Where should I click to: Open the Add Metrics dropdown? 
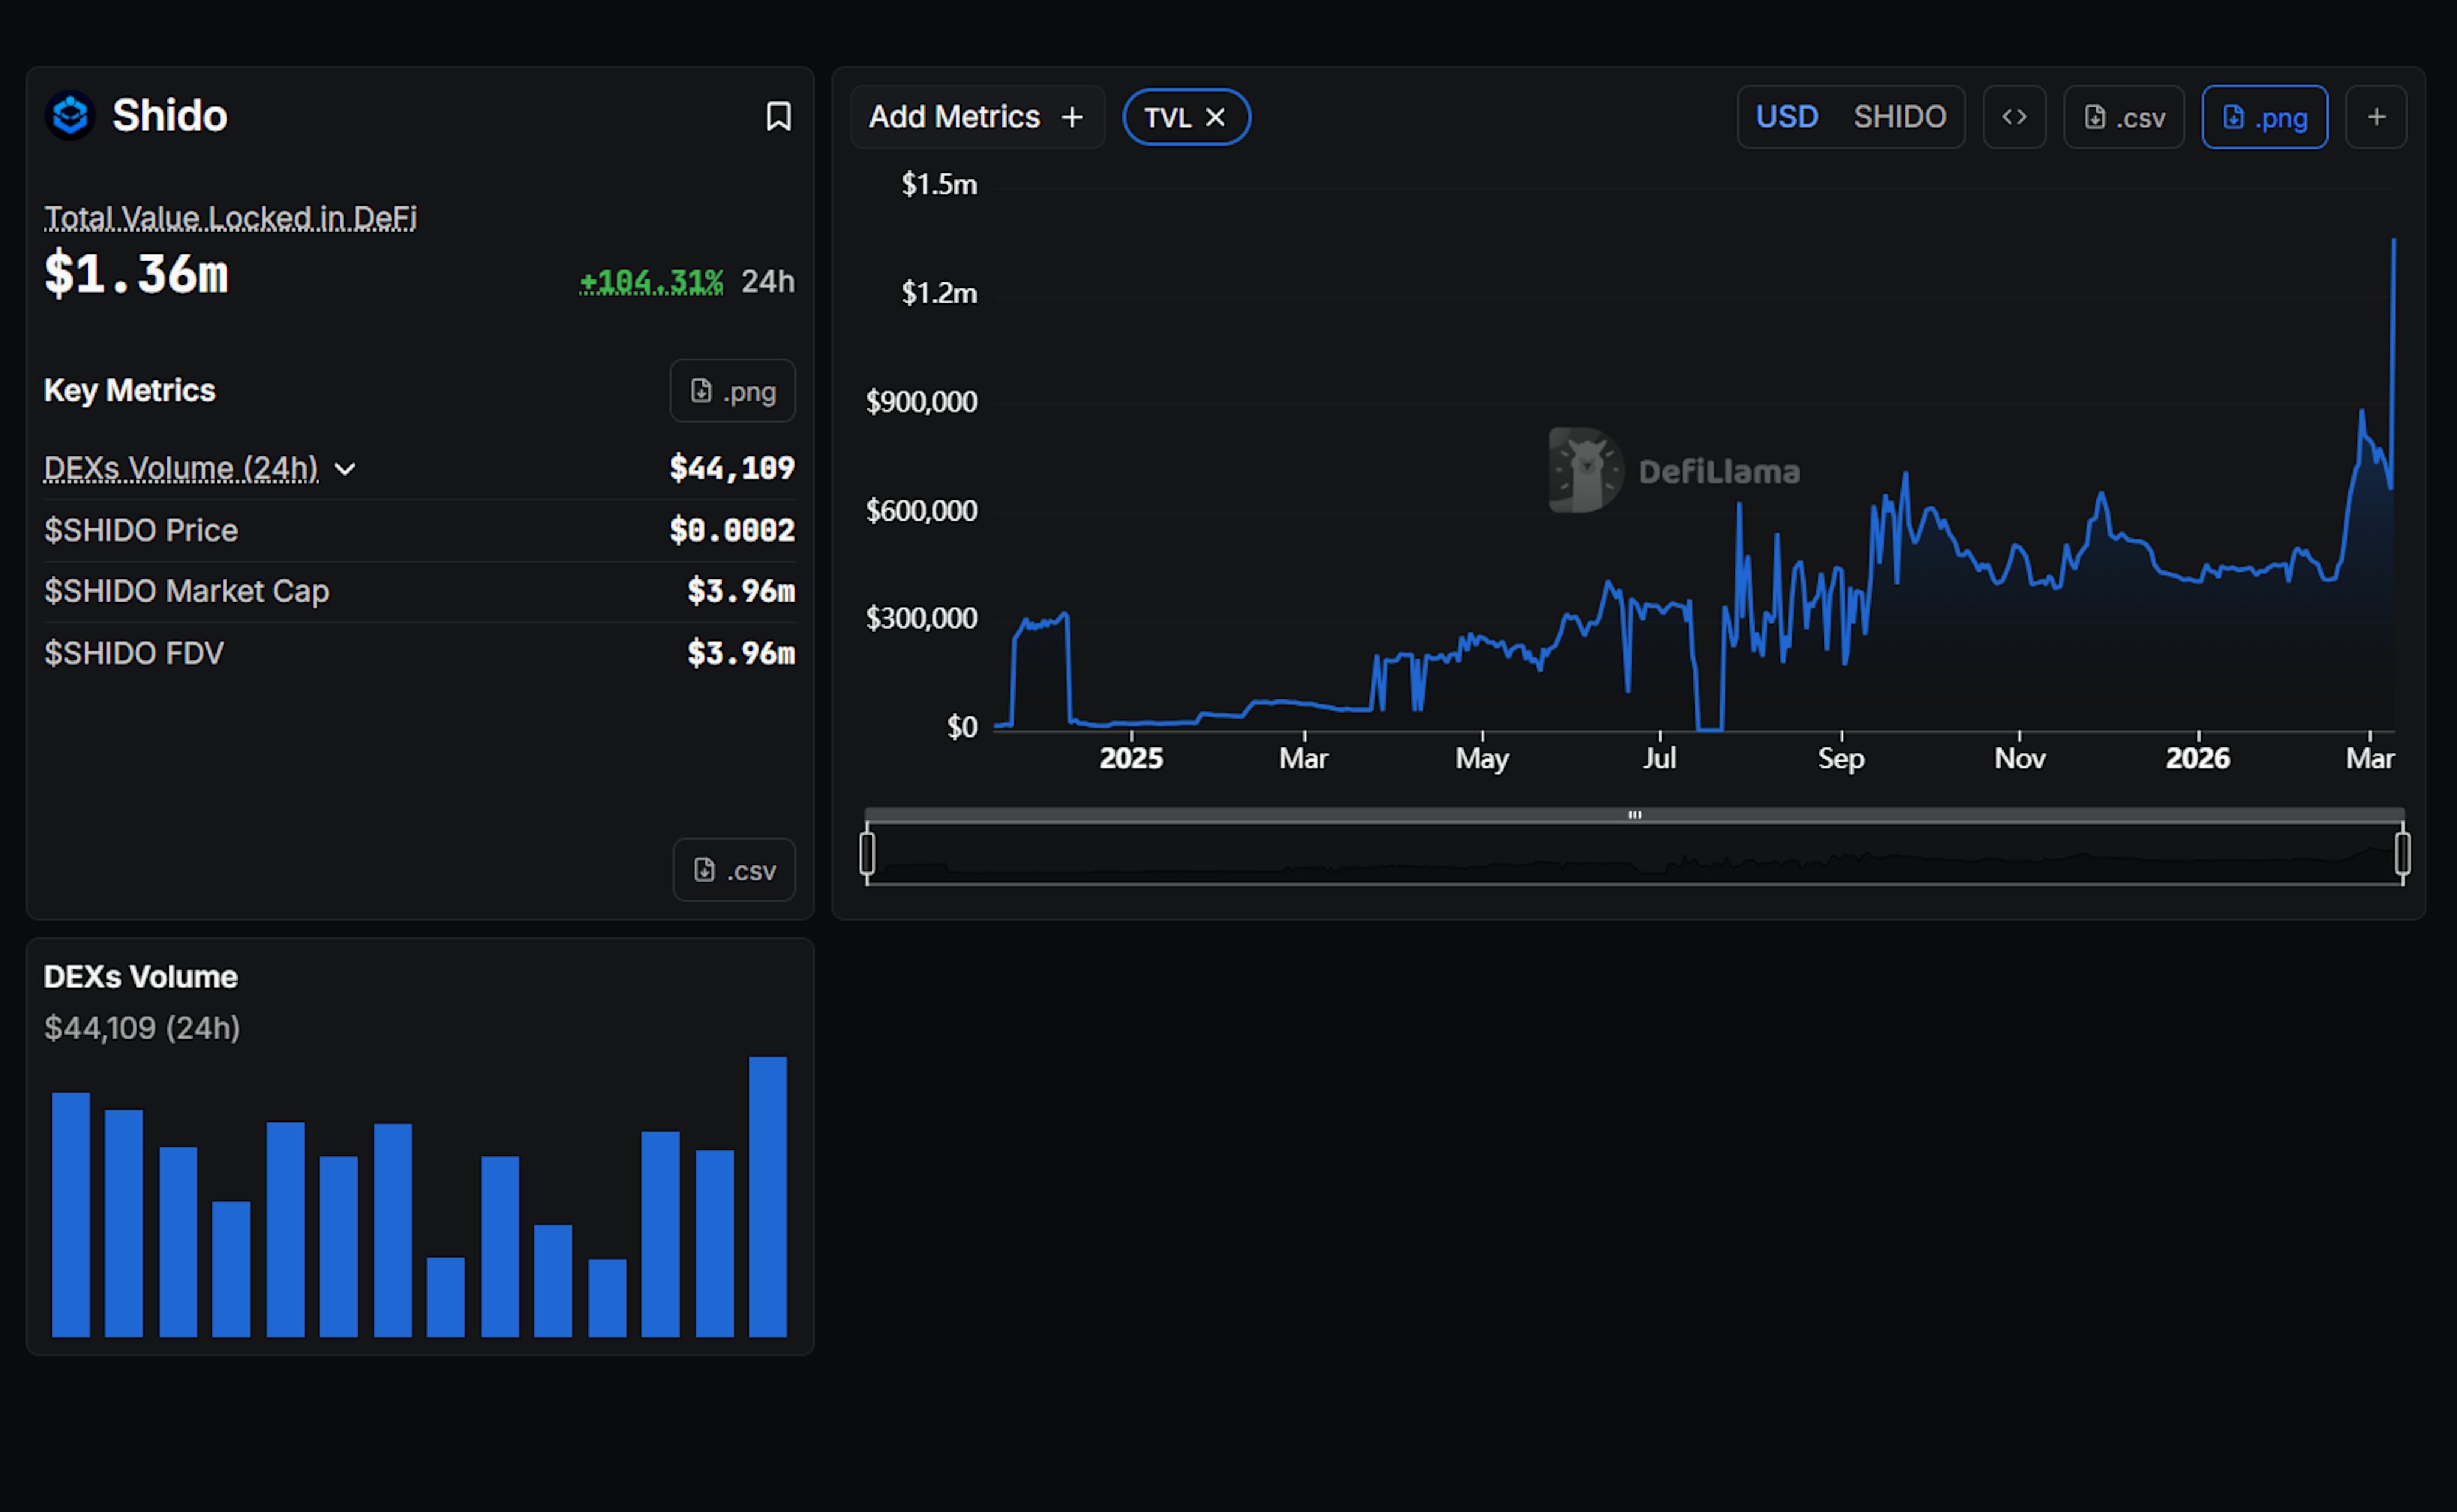point(977,117)
